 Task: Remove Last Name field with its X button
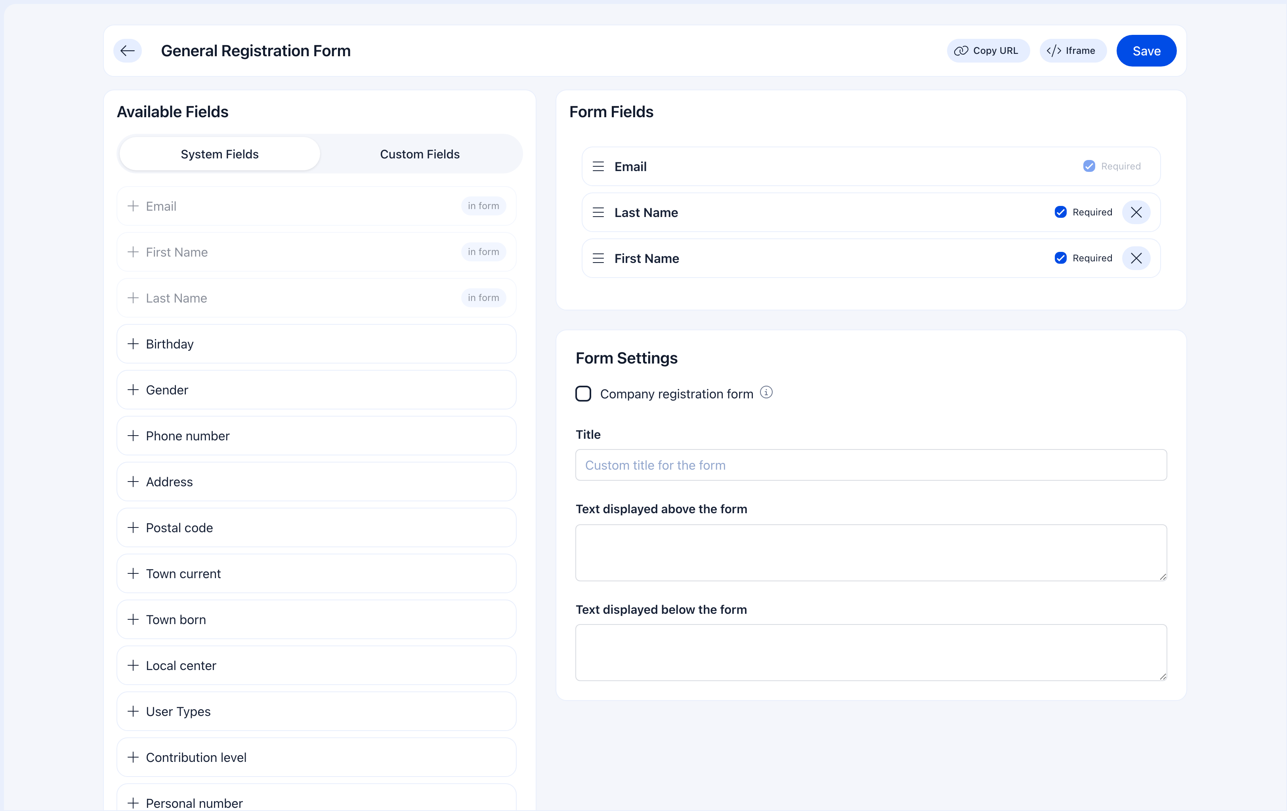pos(1137,212)
